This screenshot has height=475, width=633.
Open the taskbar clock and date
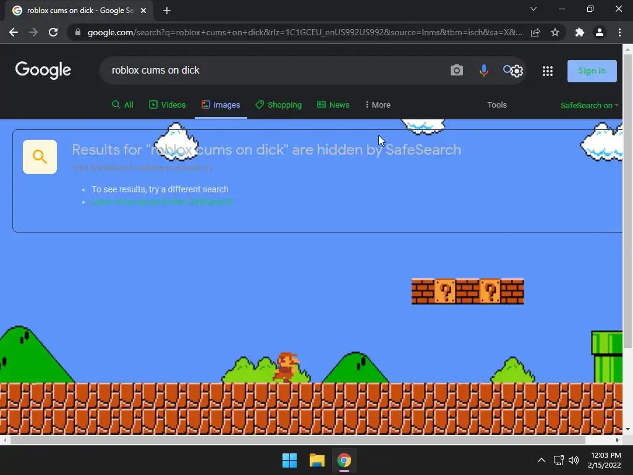(x=605, y=460)
